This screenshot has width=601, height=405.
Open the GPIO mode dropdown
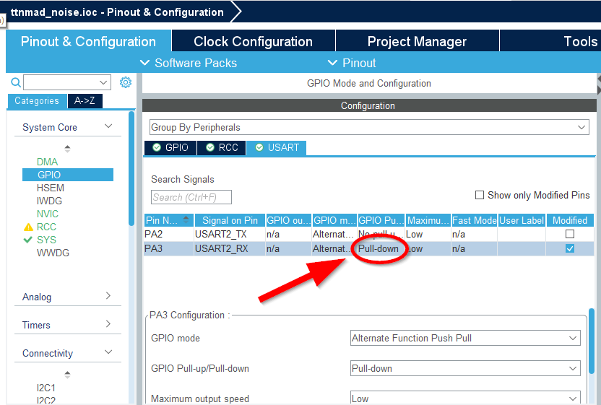pyautogui.click(x=464, y=338)
